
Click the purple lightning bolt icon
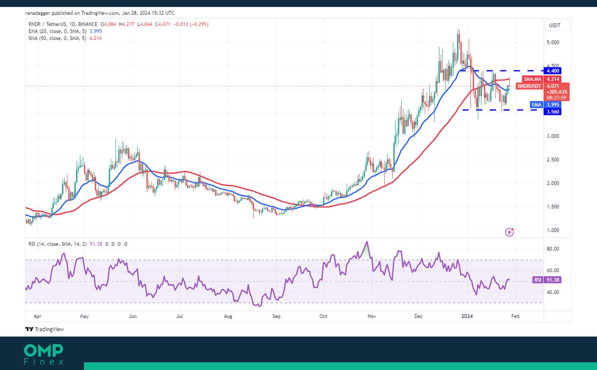(509, 232)
